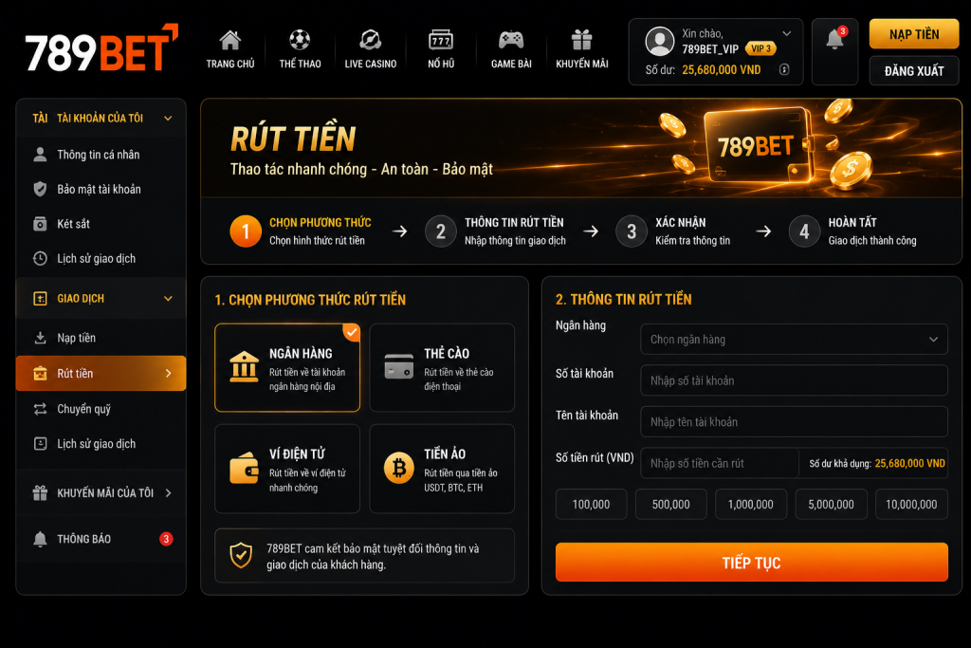Collapse the Giao dịch section chevron
This screenshot has height=648, width=971.
tap(168, 299)
